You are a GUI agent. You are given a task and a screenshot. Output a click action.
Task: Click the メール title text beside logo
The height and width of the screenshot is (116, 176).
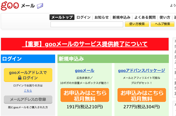point(28,6)
